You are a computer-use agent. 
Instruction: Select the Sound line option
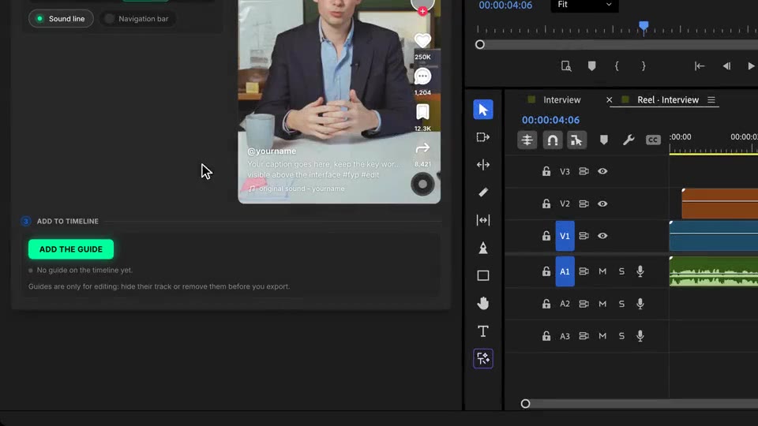61,19
